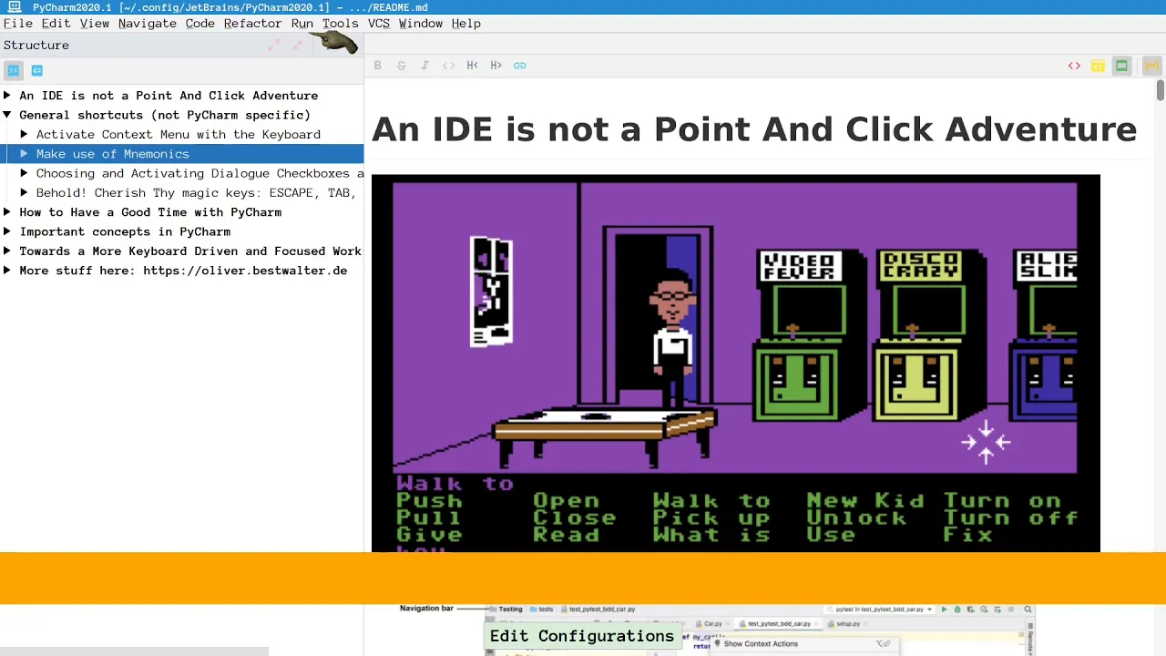This screenshot has width=1166, height=656.
Task: Expand the 'Make use of Mnemonics' node arrow
Action: (x=25, y=154)
